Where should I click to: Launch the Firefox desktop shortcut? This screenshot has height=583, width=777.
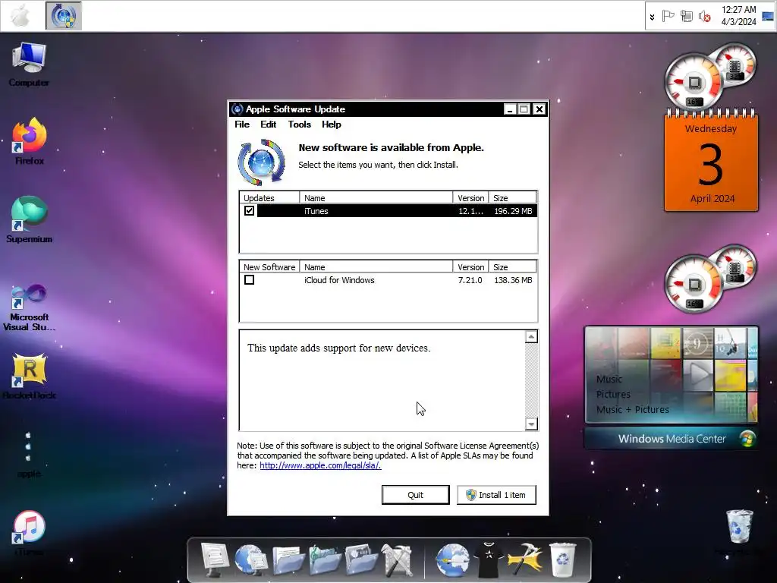[30, 141]
